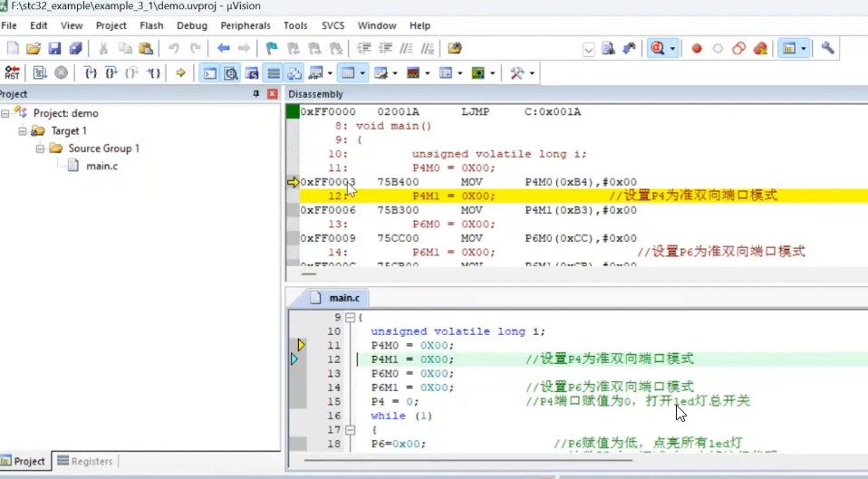Viewport: 868px width, 479px height.
Task: Open a file from disk
Action: click(34, 48)
